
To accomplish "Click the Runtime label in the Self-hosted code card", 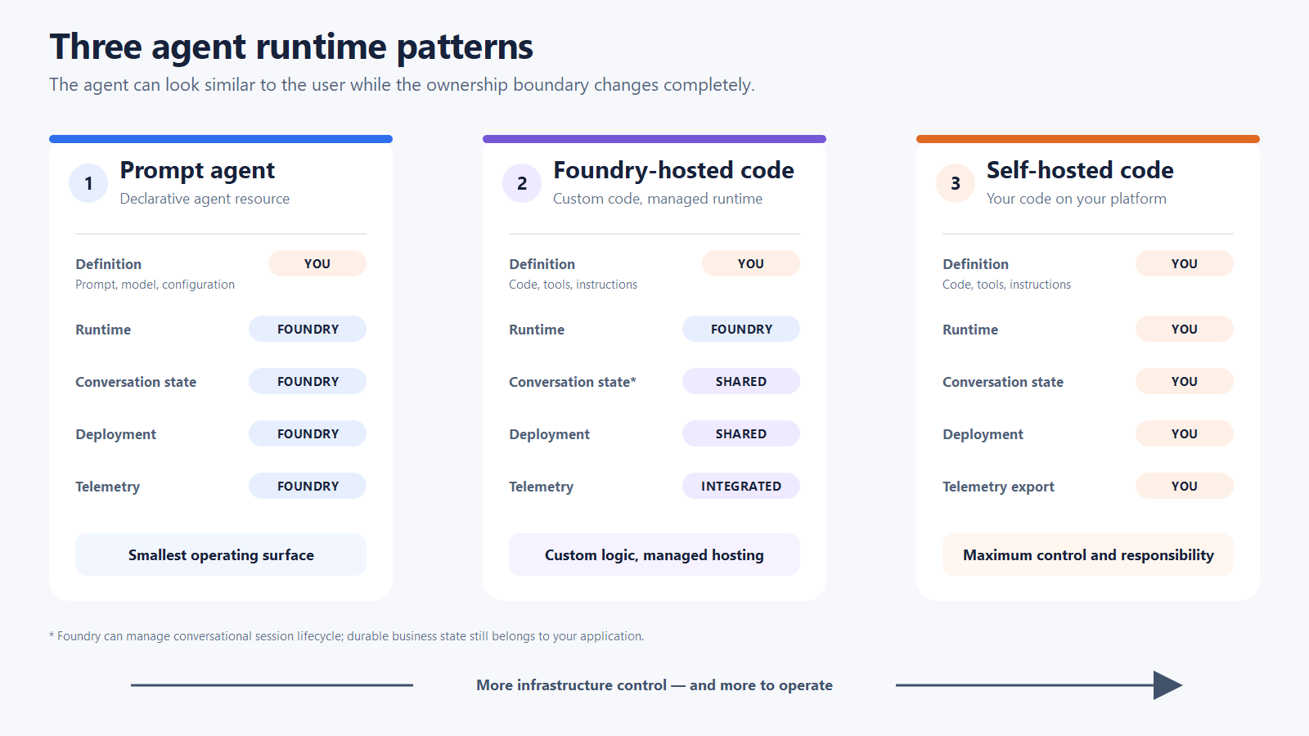I will [970, 330].
